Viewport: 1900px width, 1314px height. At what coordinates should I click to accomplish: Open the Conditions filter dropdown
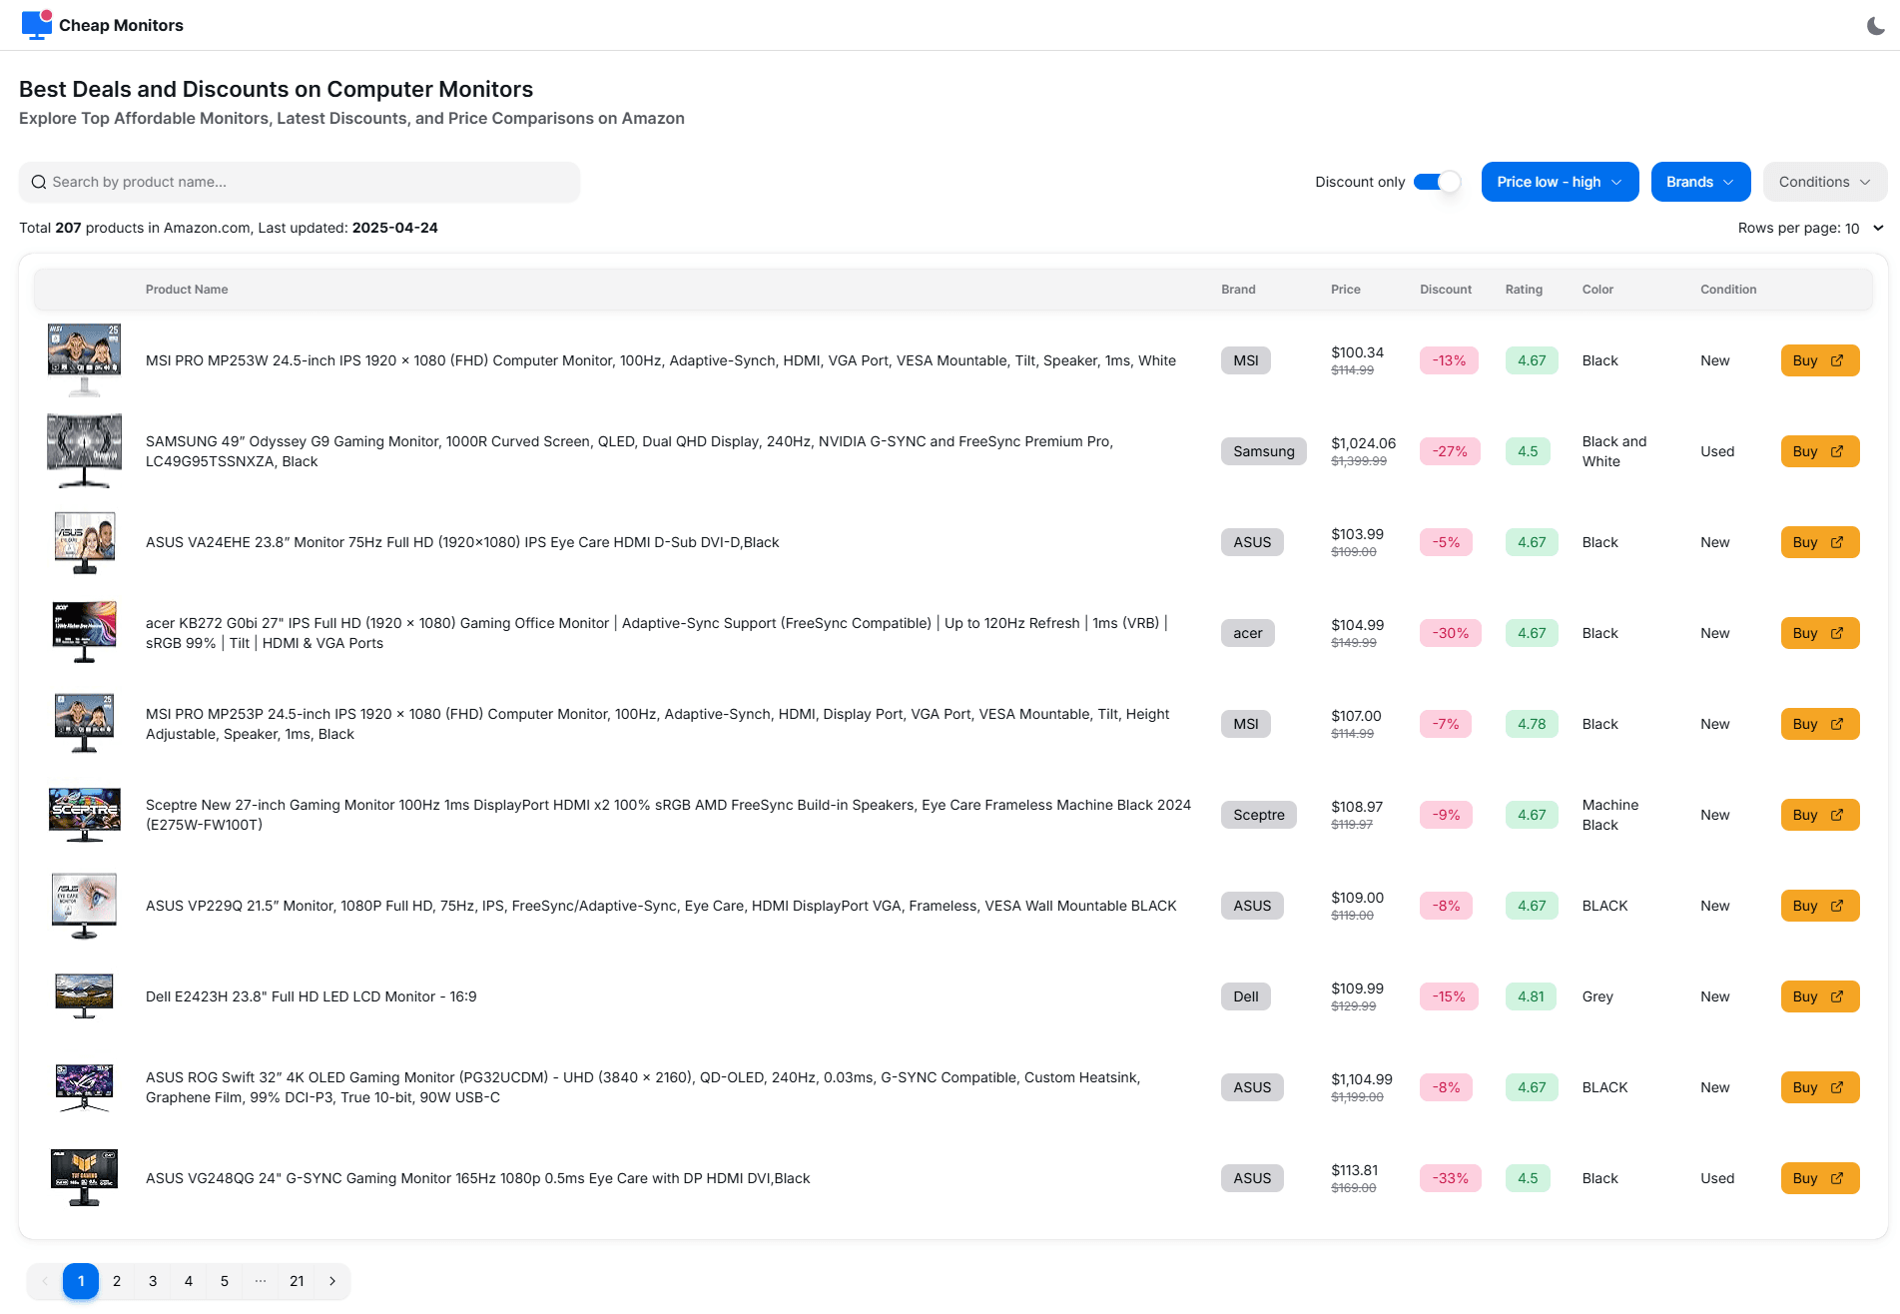tap(1824, 182)
